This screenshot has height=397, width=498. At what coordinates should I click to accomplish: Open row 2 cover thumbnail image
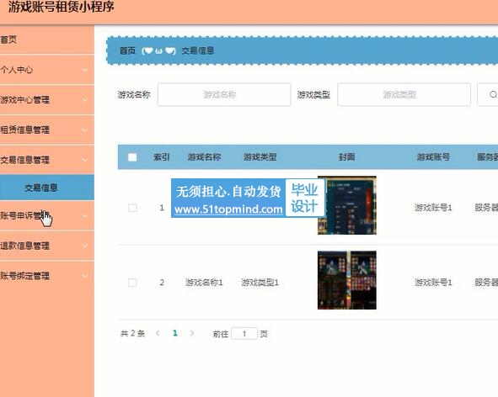[x=347, y=280]
